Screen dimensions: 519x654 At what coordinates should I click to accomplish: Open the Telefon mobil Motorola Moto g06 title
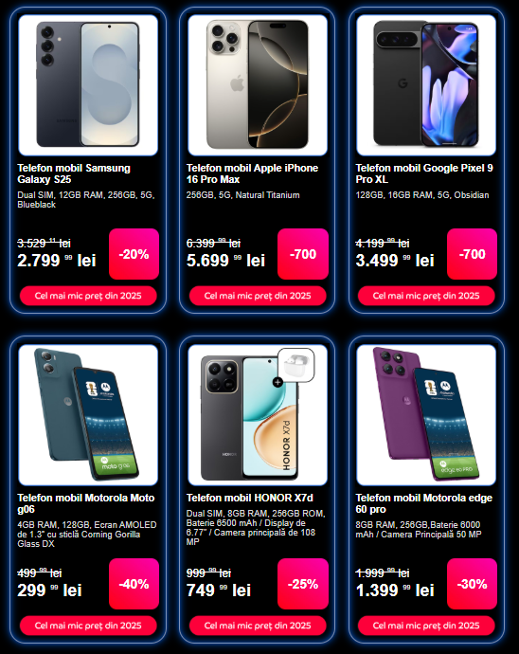point(86,503)
